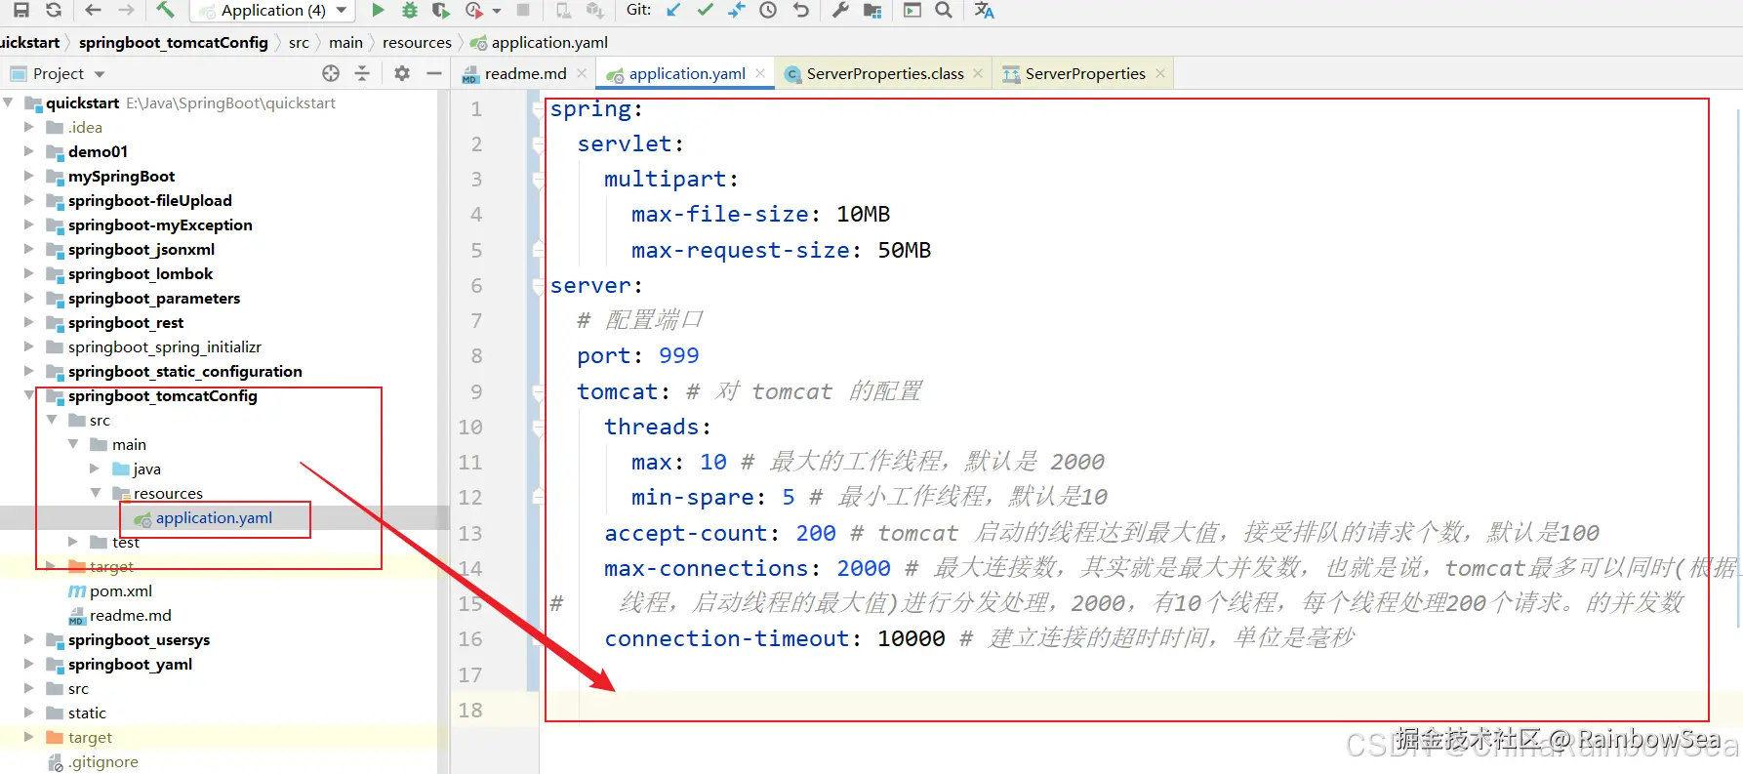This screenshot has width=1743, height=774.
Task: Click the run anything window icon
Action: [912, 10]
